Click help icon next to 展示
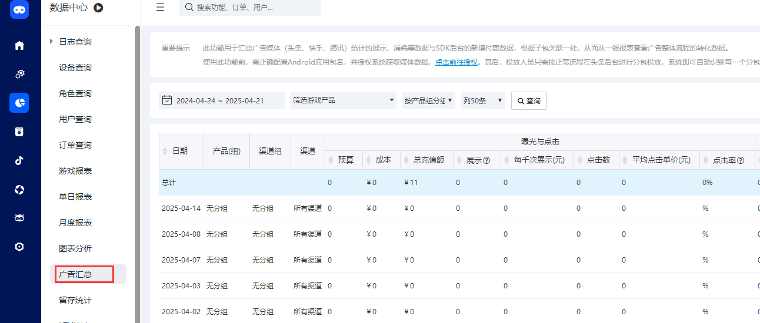The width and height of the screenshot is (760, 323). pos(486,160)
